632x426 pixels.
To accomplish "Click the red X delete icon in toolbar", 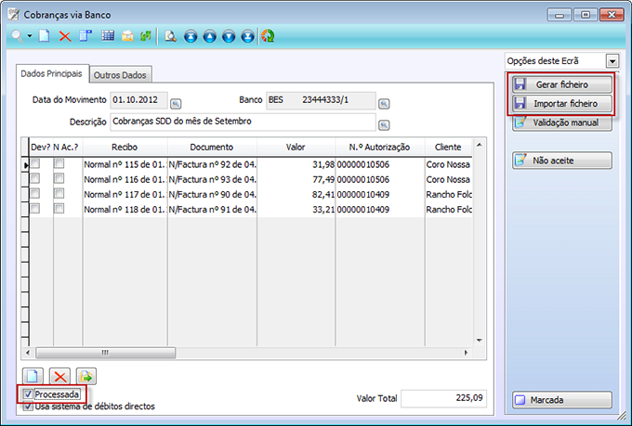I will click(x=65, y=36).
